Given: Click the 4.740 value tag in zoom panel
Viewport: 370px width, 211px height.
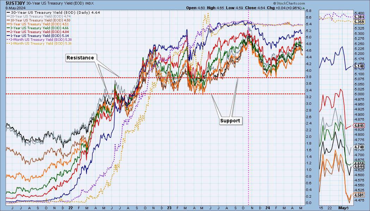Looking at the screenshot, I should point(359,147).
